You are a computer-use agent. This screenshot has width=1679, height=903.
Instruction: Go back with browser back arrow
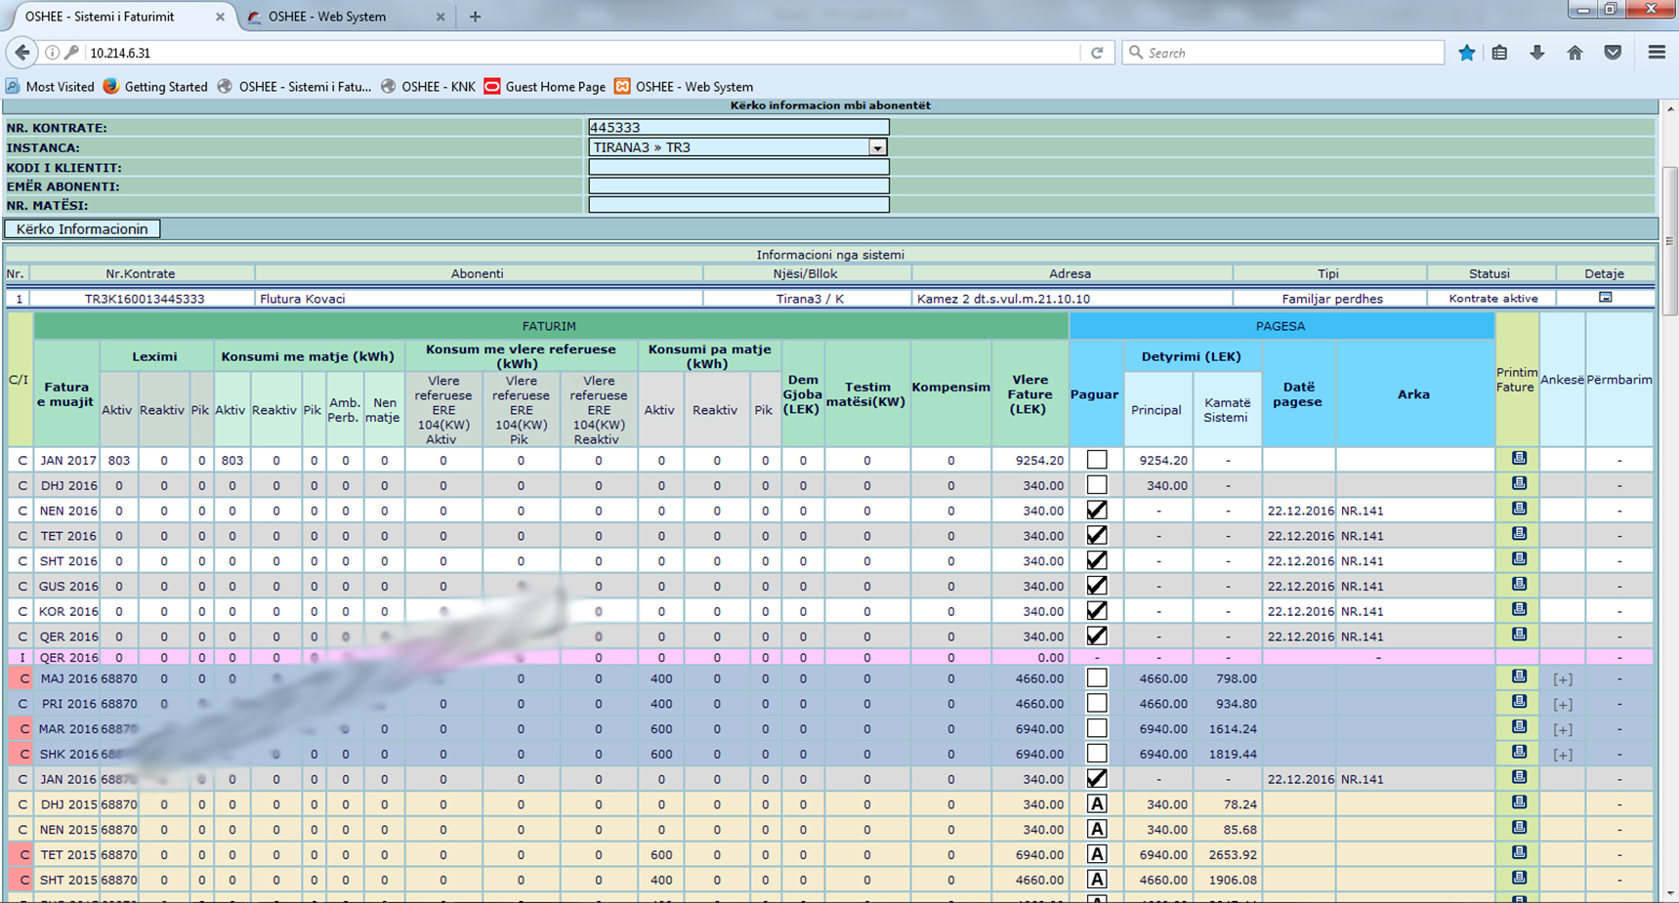22,53
